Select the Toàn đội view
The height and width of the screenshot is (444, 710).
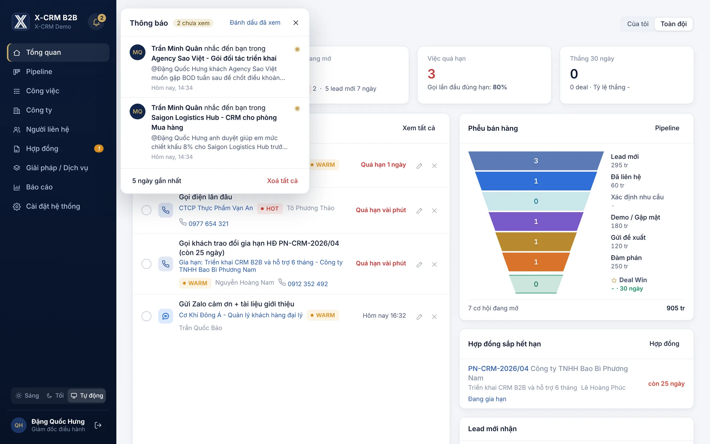click(x=674, y=24)
